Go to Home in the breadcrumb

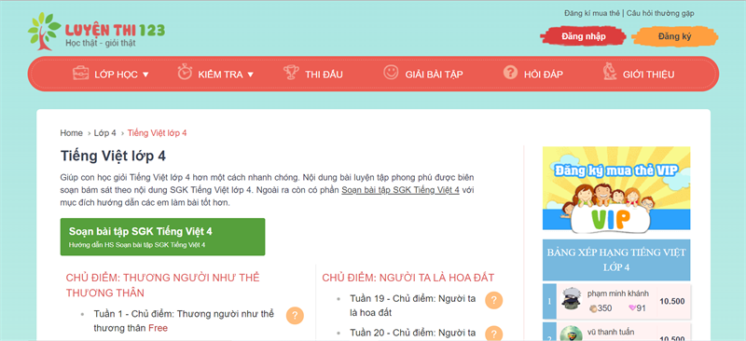click(x=72, y=133)
